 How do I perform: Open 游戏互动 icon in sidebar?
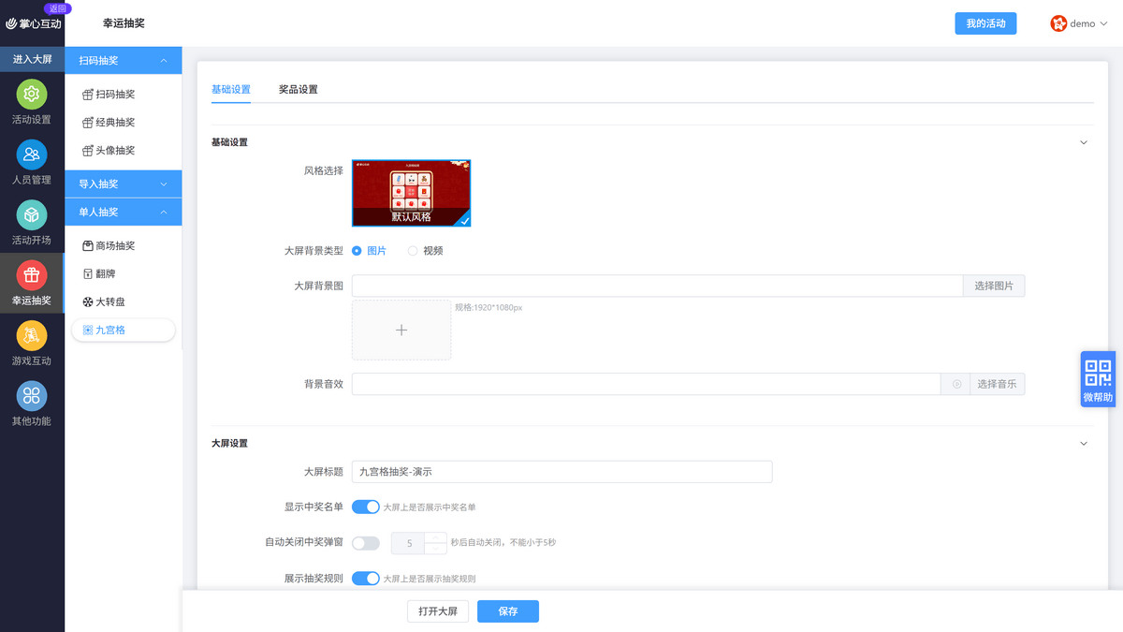32,335
